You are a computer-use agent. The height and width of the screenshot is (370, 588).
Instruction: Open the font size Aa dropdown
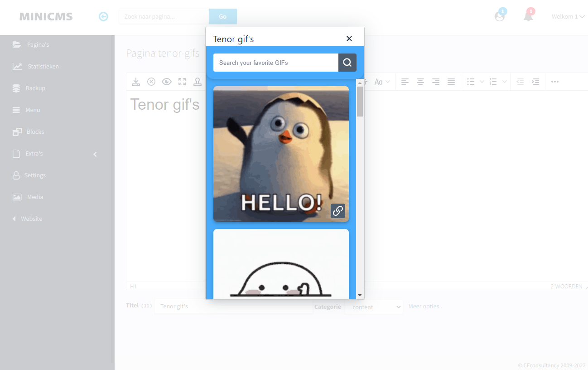pos(382,82)
